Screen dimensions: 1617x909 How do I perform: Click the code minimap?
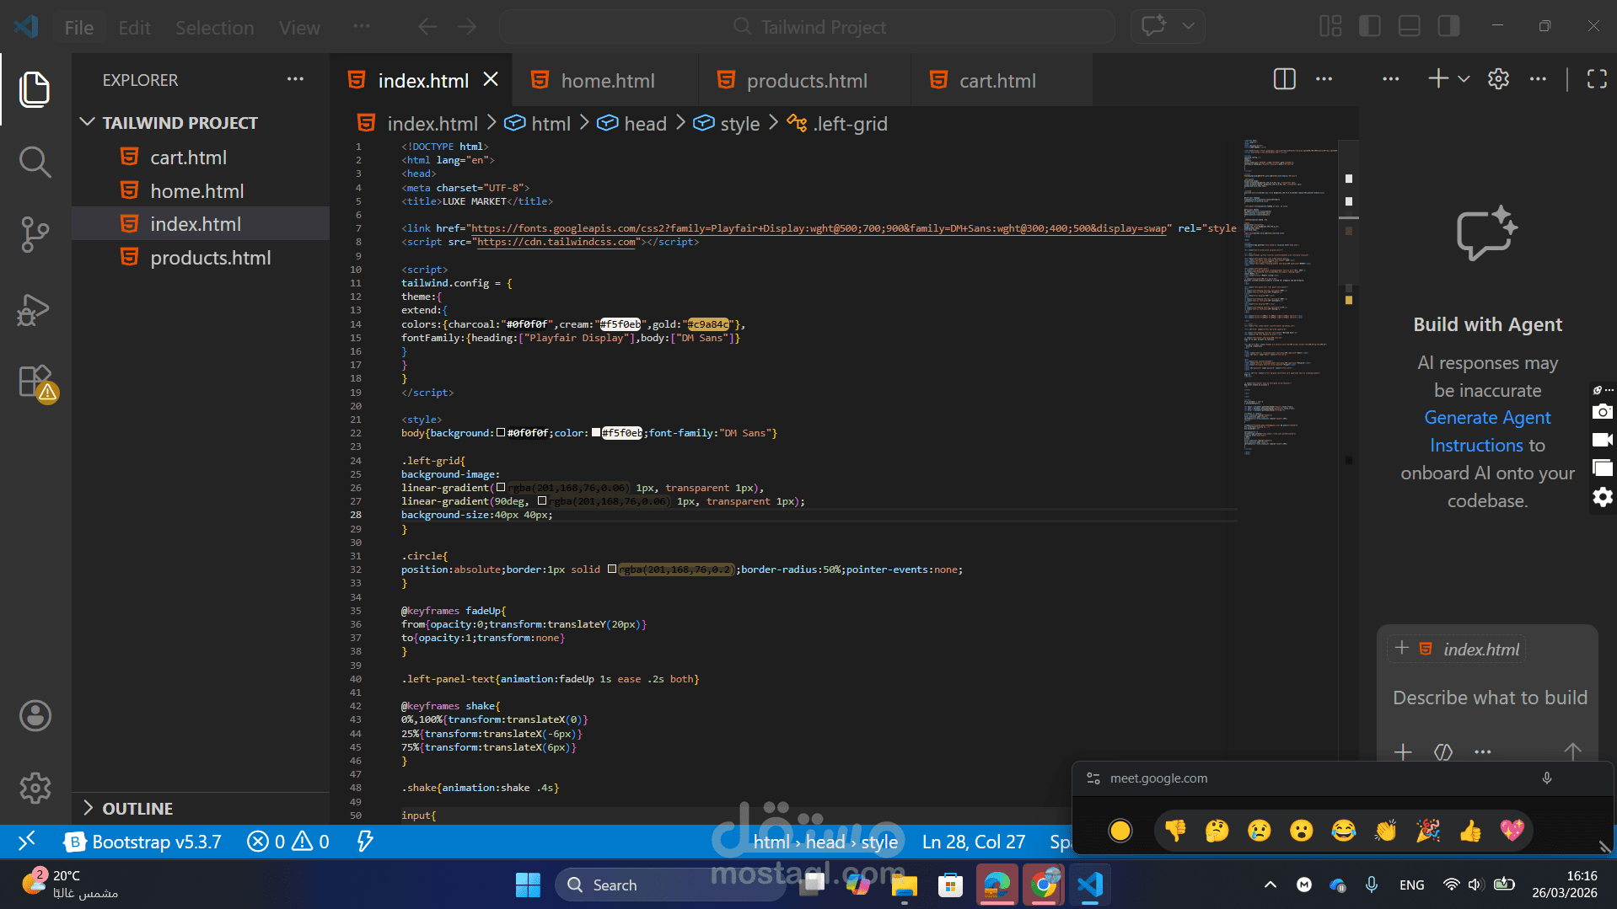[1288, 299]
